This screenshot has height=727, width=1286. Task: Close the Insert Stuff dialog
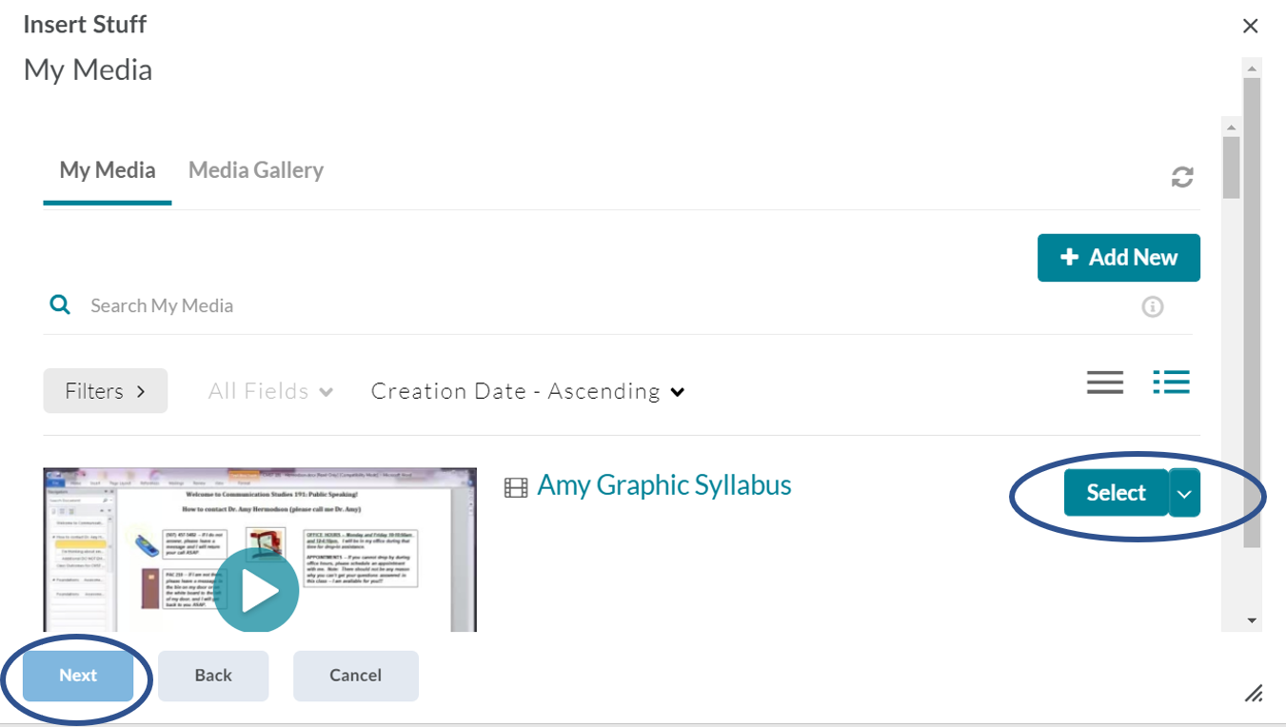tap(1251, 27)
